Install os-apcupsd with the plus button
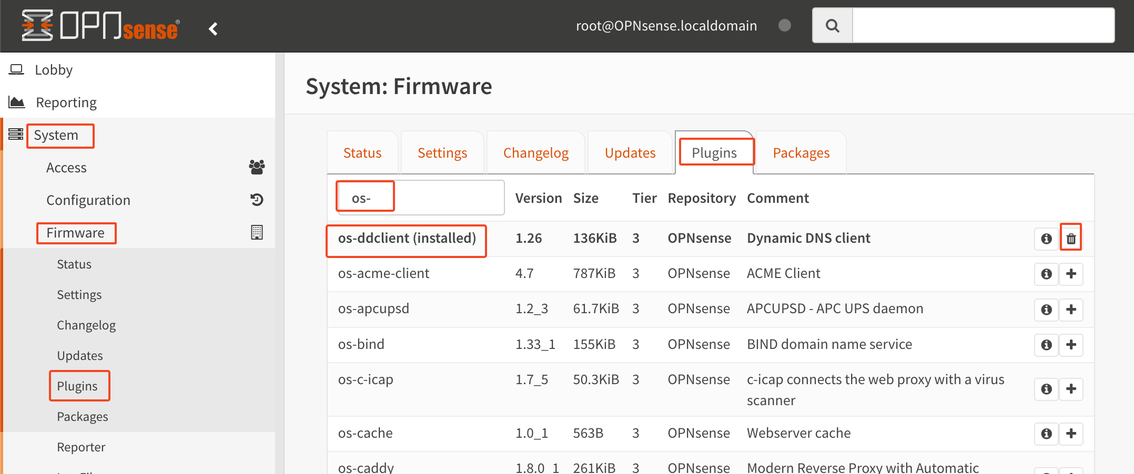This screenshot has width=1134, height=474. click(x=1071, y=310)
